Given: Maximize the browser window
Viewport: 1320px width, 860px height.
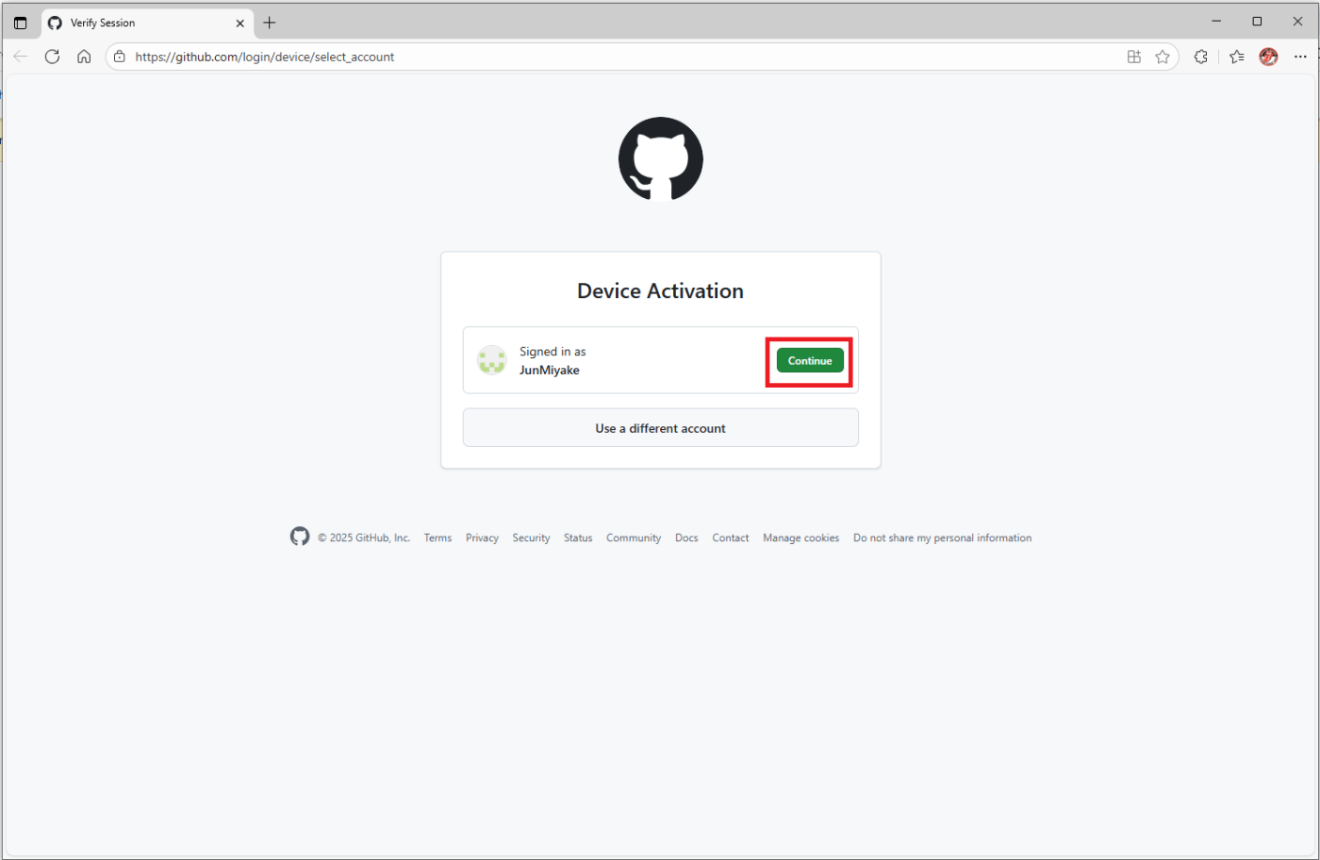Looking at the screenshot, I should coord(1257,21).
